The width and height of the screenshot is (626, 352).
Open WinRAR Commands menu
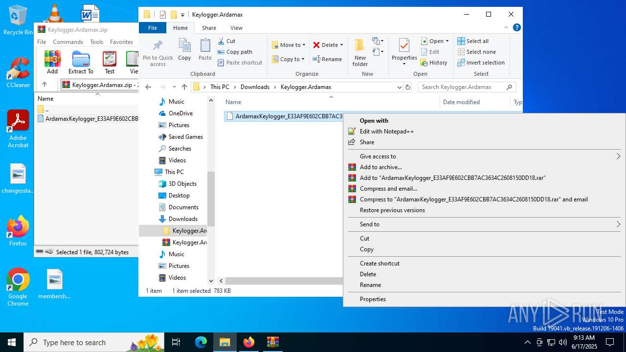point(67,42)
